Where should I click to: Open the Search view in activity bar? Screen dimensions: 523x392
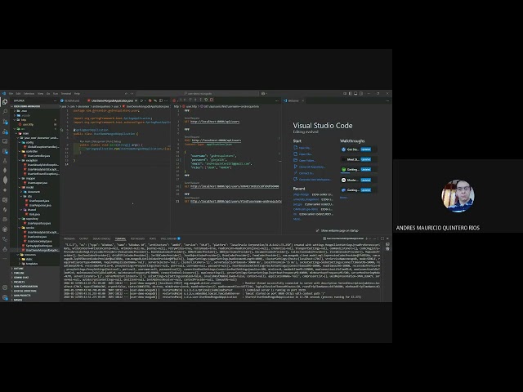5,111
